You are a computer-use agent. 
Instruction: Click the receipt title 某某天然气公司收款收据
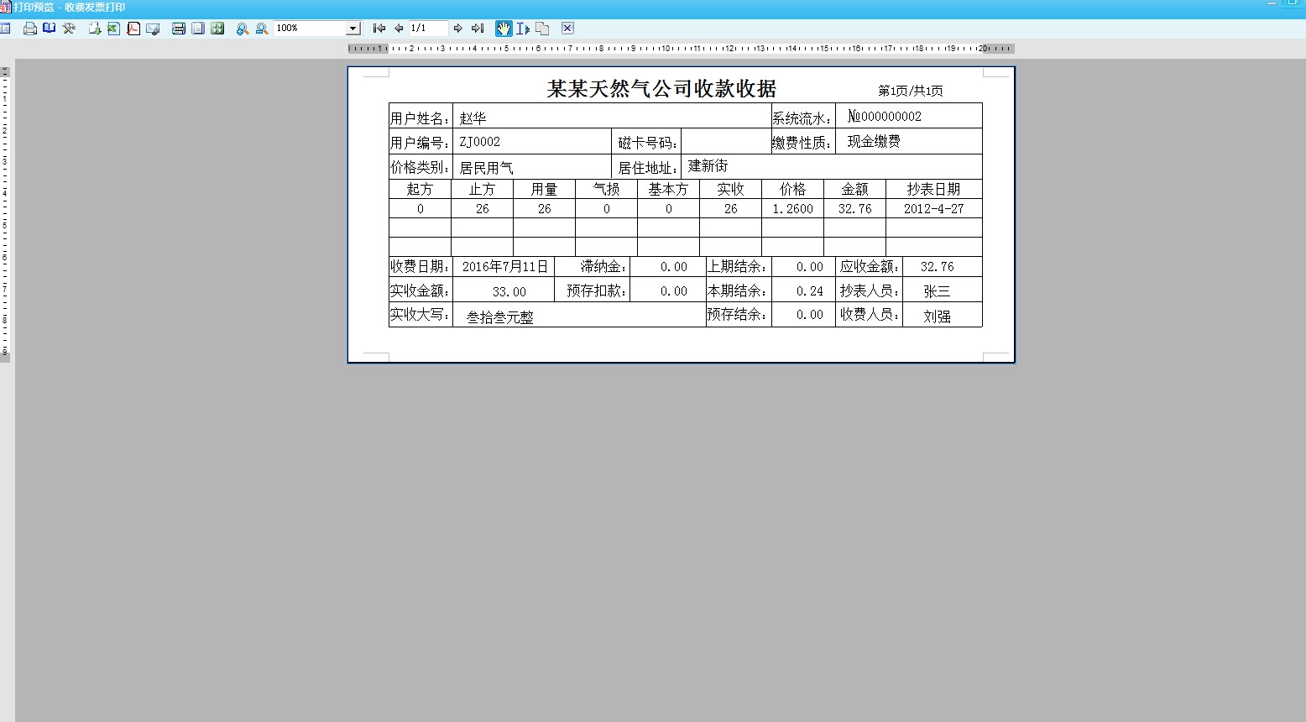[x=661, y=88]
